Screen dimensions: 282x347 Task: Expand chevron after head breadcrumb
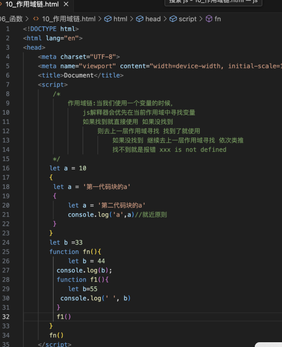tap(165, 19)
